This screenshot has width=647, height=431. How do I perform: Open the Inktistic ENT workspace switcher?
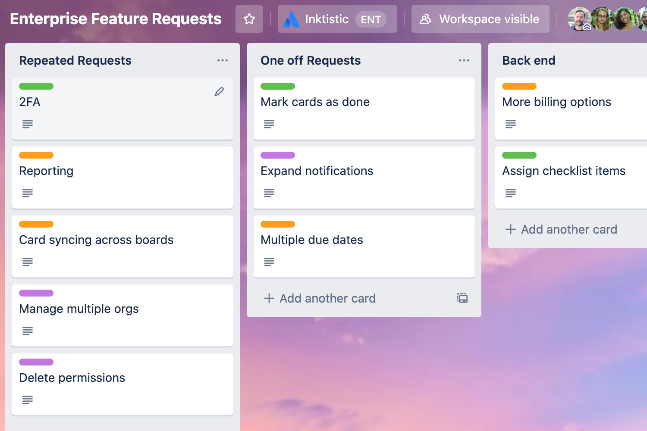click(337, 19)
